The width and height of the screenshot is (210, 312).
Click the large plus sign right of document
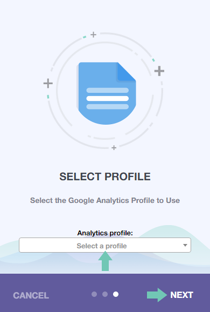tap(159, 71)
